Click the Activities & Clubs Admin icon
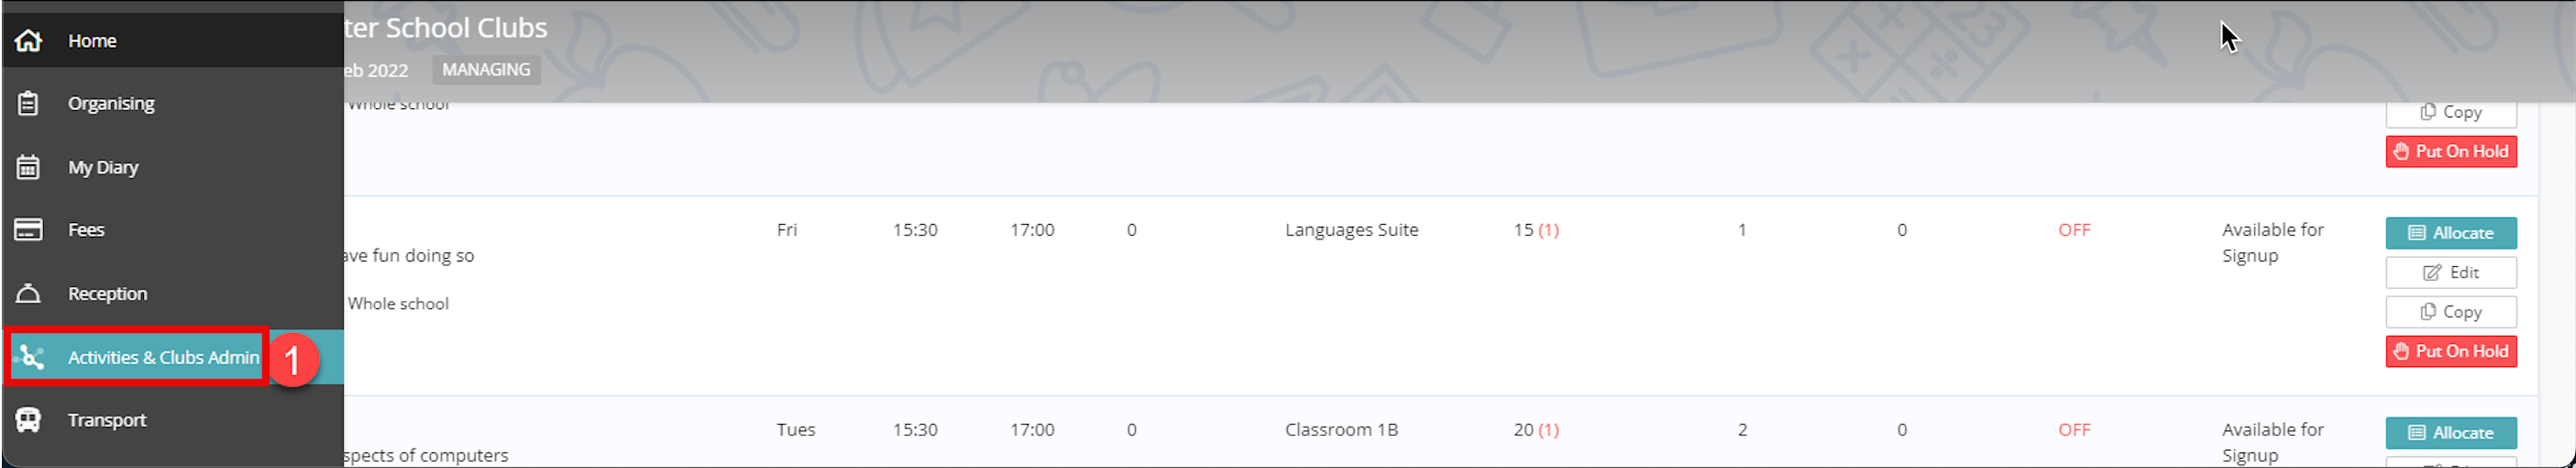This screenshot has width=2576, height=468. 30,357
